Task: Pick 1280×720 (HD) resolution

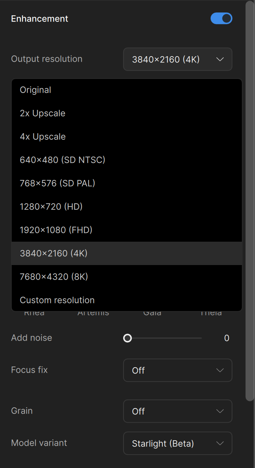Action: coord(51,207)
